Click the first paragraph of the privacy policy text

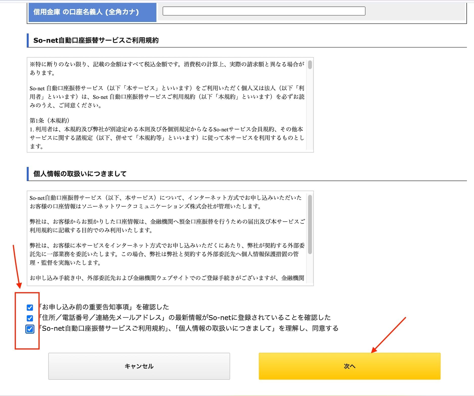pyautogui.click(x=165, y=202)
